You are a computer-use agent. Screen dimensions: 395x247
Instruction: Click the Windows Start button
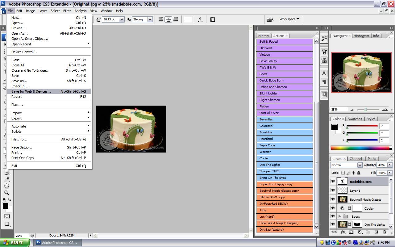point(15,242)
